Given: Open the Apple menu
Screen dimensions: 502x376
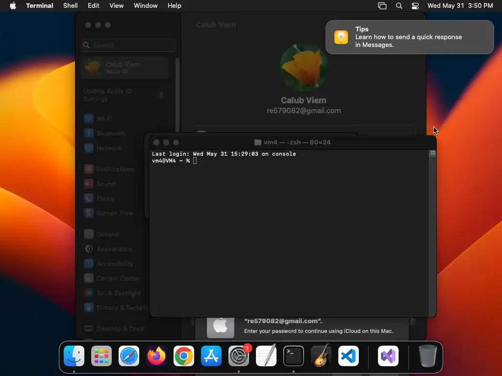Looking at the screenshot, I should [13, 6].
